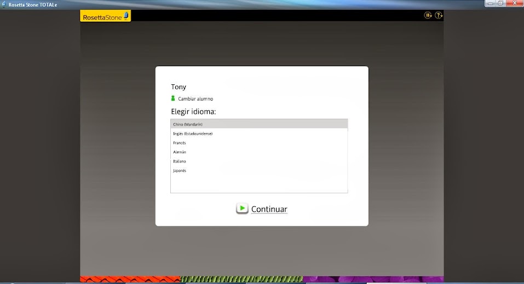This screenshot has height=284, width=524.
Task: Click the Rosetta Stone TOTALe title bar icon
Action: (4, 4)
